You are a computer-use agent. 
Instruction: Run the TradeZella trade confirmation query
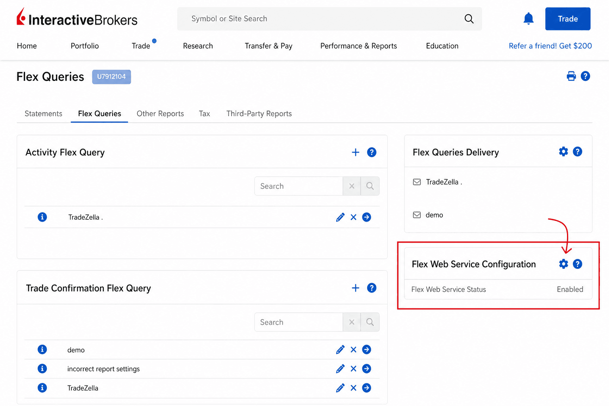click(367, 388)
